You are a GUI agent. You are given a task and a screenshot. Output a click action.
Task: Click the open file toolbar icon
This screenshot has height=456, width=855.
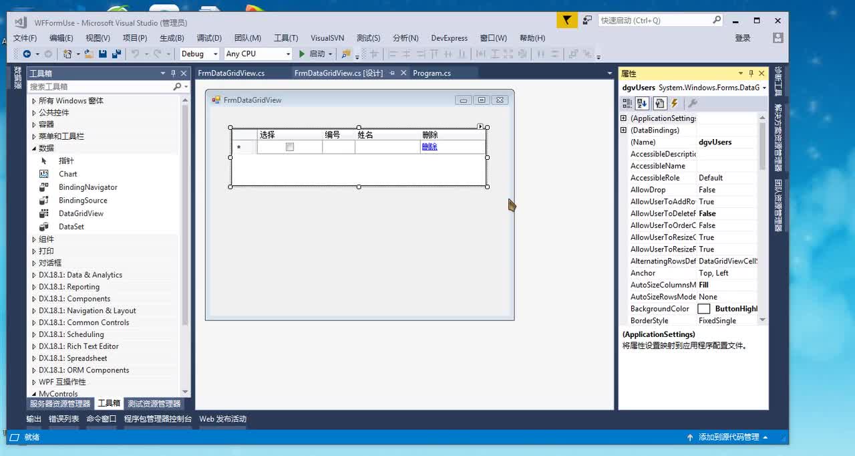click(90, 53)
